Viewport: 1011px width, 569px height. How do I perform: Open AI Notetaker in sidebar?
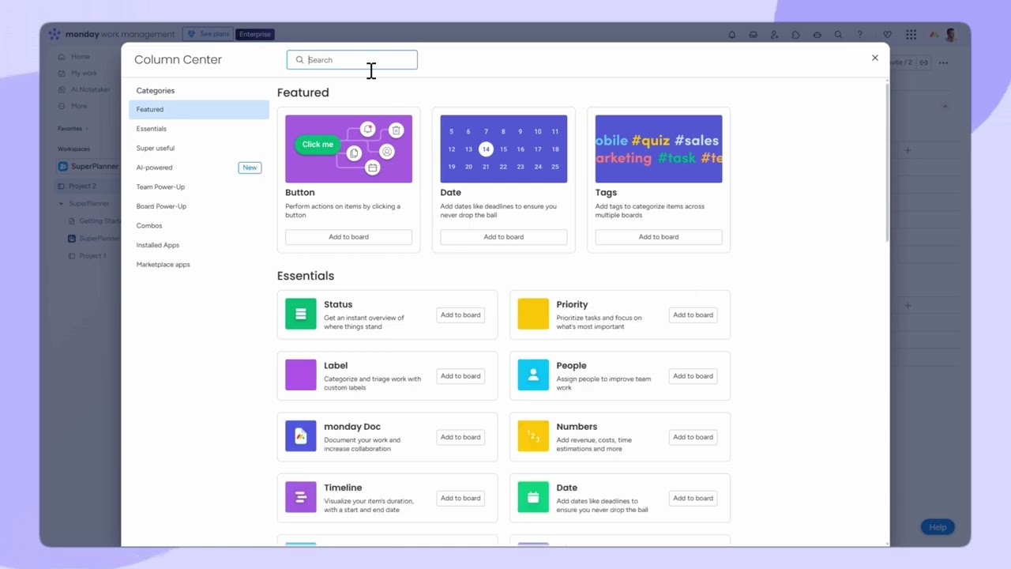click(90, 89)
